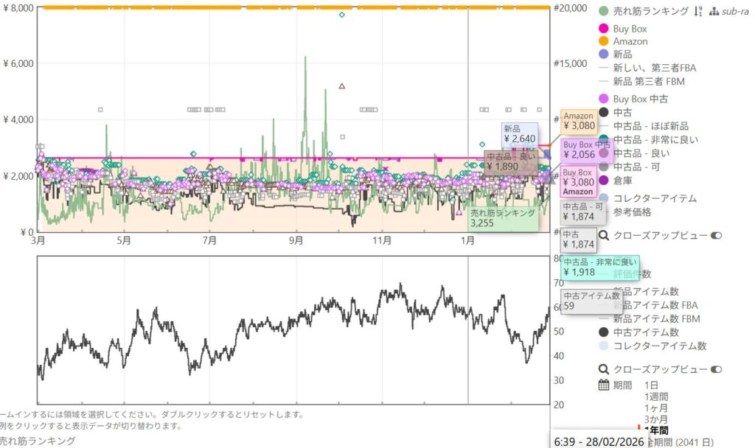The image size is (755, 448).
Task: Click the 売れ筋ランキング 3,255 chart tooltip
Action: pyautogui.click(x=502, y=217)
